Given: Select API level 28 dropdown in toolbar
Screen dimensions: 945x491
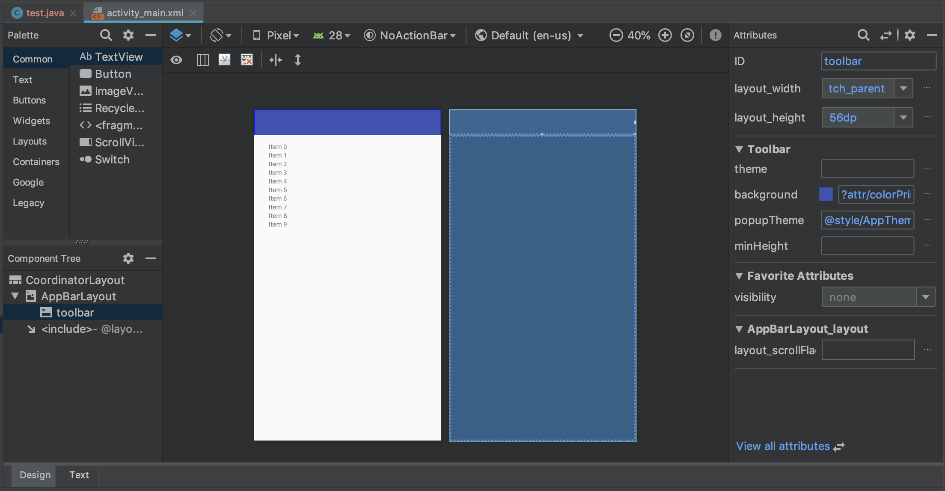Looking at the screenshot, I should pyautogui.click(x=331, y=35).
